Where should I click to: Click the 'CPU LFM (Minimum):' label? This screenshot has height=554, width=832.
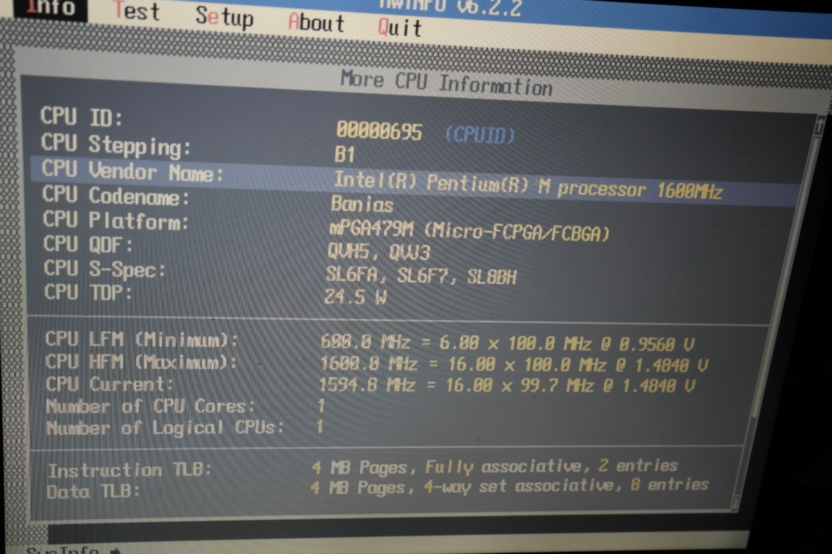tap(141, 340)
